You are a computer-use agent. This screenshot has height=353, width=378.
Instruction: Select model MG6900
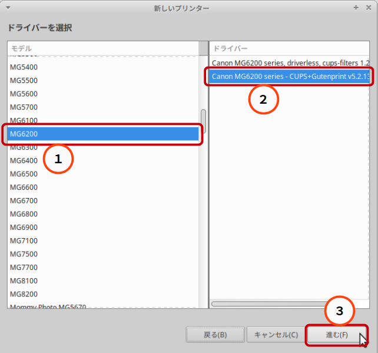103,227
